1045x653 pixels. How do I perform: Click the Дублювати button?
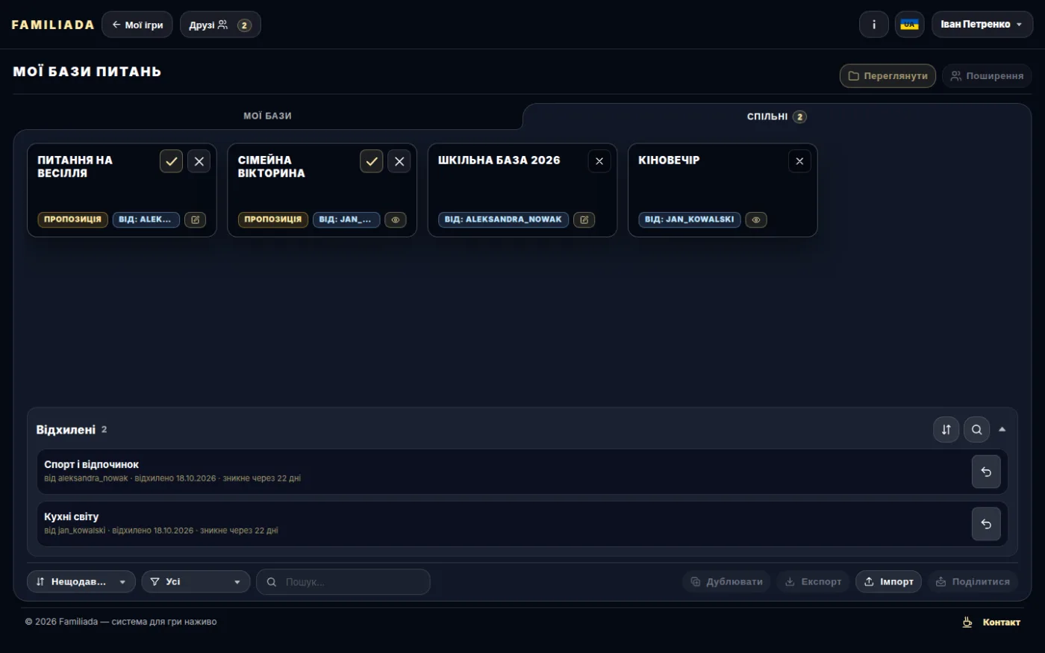point(726,581)
